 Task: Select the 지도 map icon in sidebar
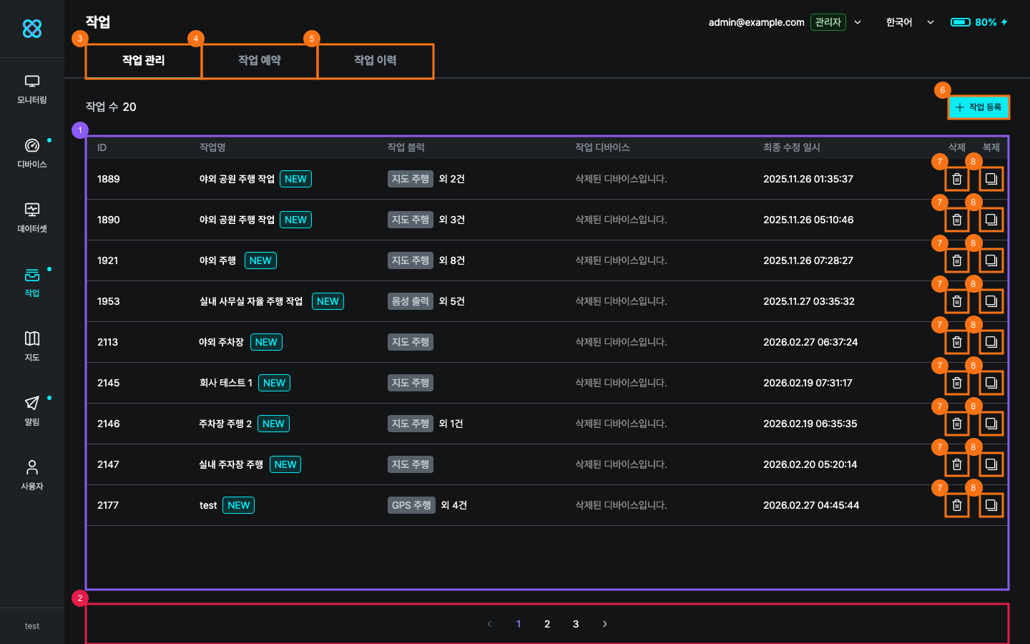point(31,346)
